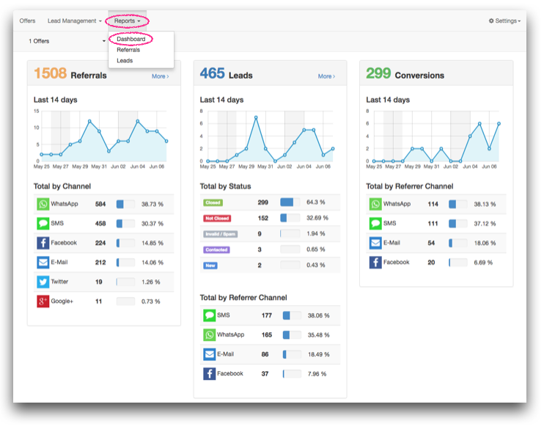The height and width of the screenshot is (429, 544).
Task: Click Facebook icon in Referrals channel list
Action: [43, 243]
